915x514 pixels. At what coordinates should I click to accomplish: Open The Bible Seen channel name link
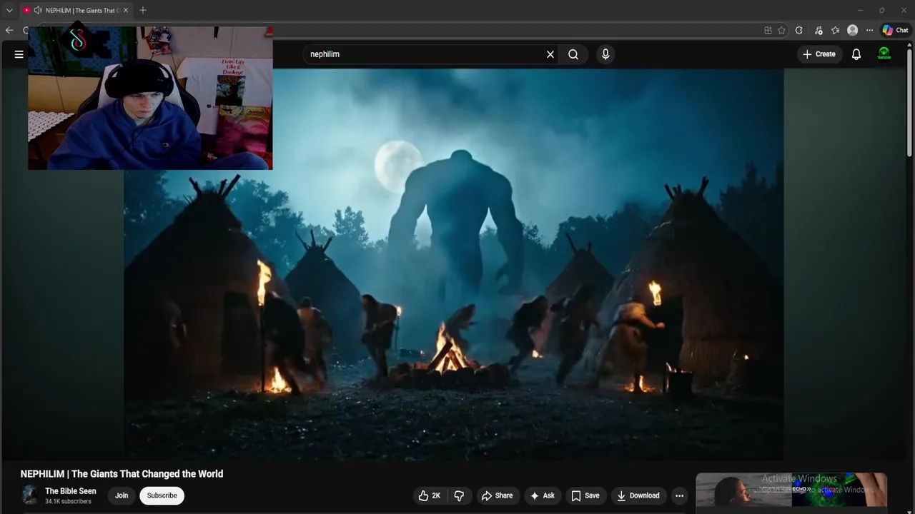[x=71, y=491]
